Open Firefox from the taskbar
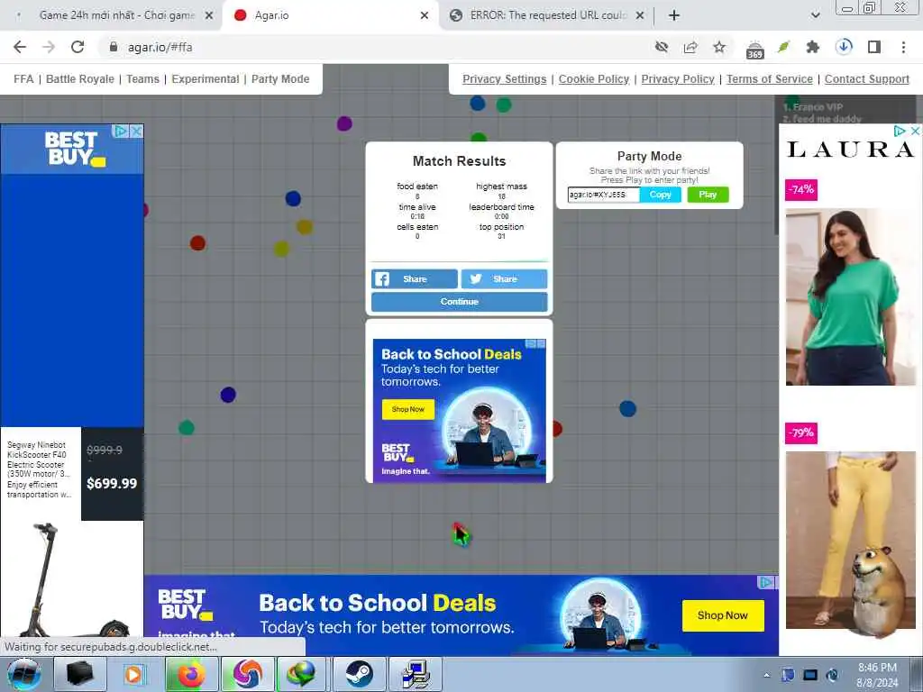 point(191,674)
